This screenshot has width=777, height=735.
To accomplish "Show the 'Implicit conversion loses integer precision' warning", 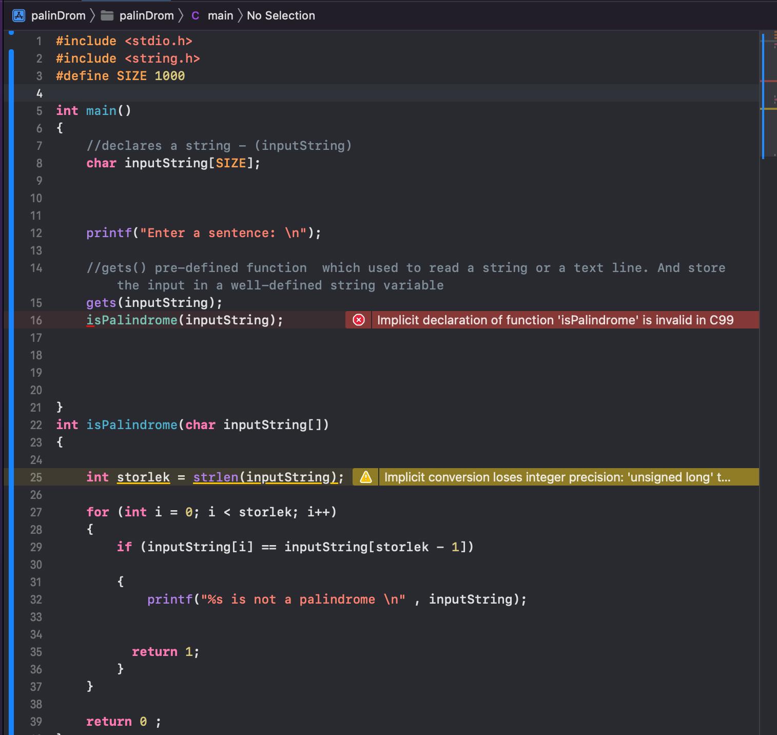I will click(x=557, y=477).
